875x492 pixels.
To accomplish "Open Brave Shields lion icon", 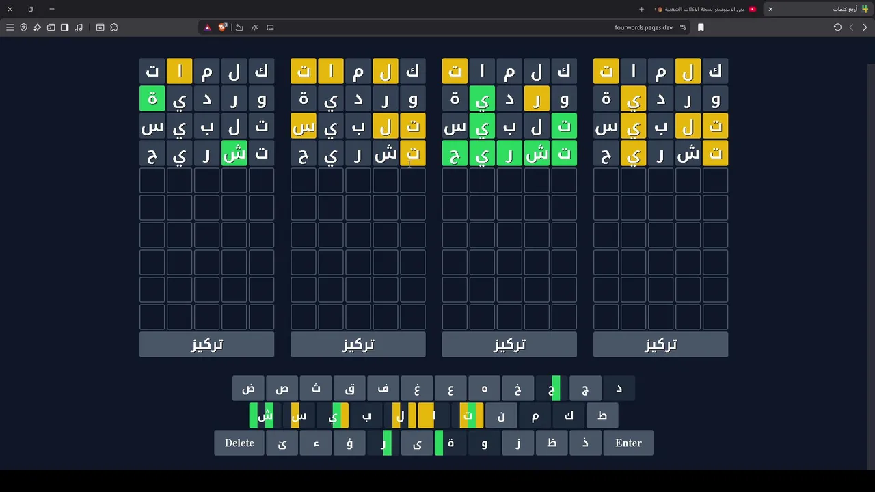I will (x=223, y=27).
